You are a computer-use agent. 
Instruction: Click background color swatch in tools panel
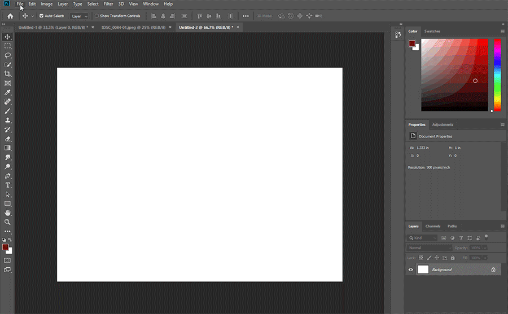tap(10, 251)
